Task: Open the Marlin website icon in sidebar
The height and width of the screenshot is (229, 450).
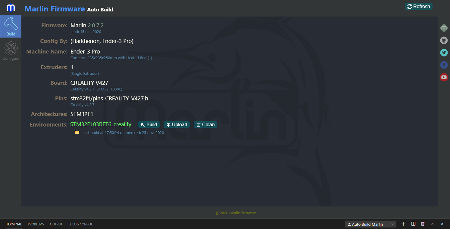Action: click(x=444, y=28)
